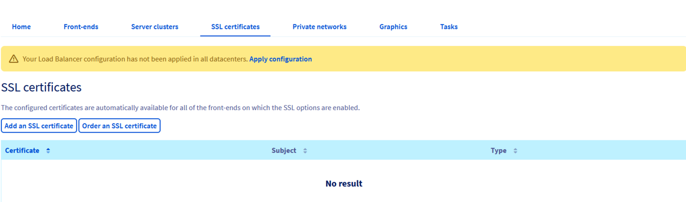Switch to the Front-ends tab
The width and height of the screenshot is (686, 202).
(x=81, y=27)
